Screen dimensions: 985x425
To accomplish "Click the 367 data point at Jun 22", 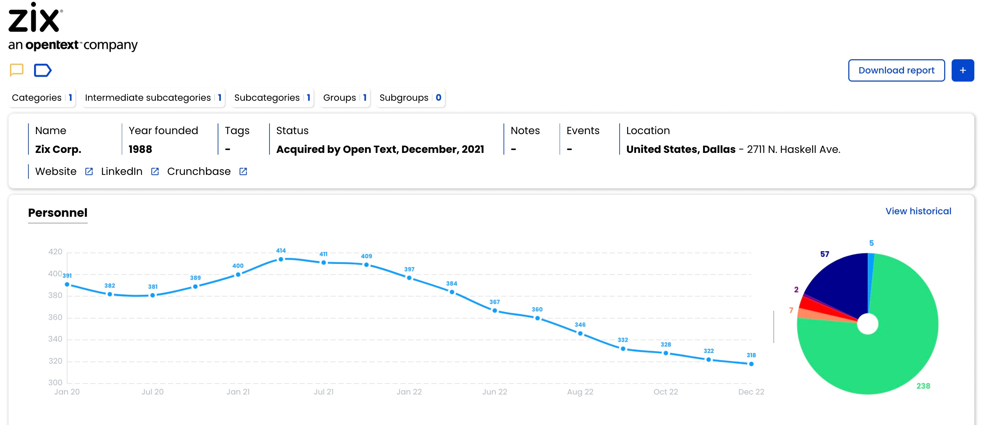I will [x=495, y=310].
